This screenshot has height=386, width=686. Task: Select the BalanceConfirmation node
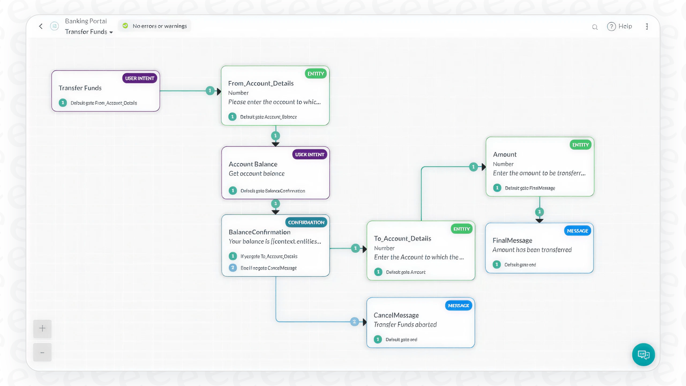pos(275,237)
